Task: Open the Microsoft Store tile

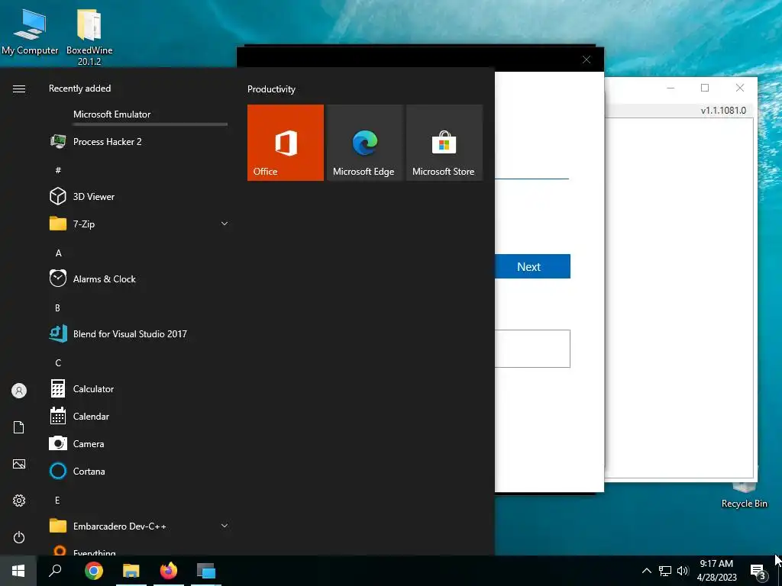Action: 444,143
